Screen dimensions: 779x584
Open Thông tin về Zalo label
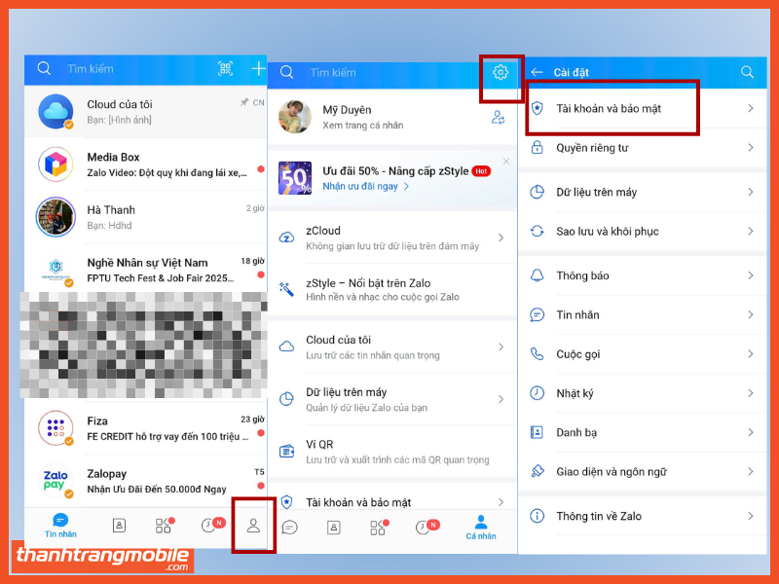coord(599,516)
